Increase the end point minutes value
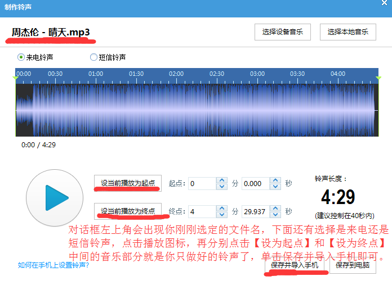392x285 pixels. tap(222, 209)
